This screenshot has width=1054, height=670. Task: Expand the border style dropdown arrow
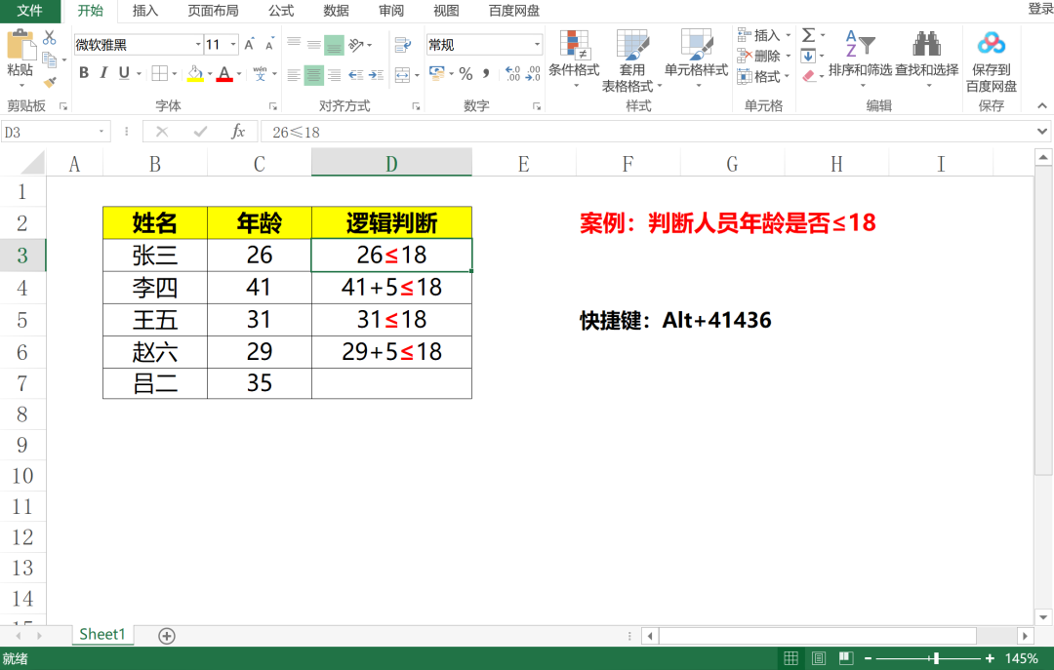[x=173, y=73]
